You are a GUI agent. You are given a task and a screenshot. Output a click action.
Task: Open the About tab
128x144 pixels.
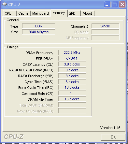(x=87, y=13)
